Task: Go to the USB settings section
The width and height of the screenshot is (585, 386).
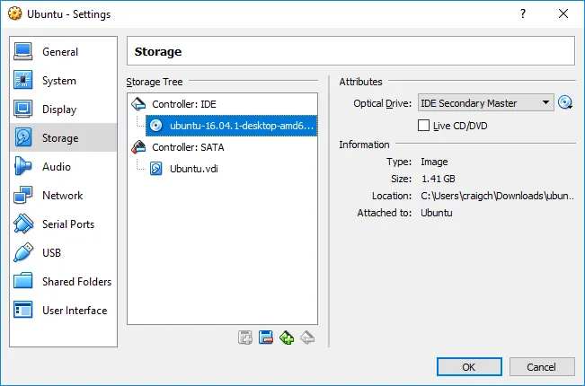Action: pyautogui.click(x=53, y=253)
